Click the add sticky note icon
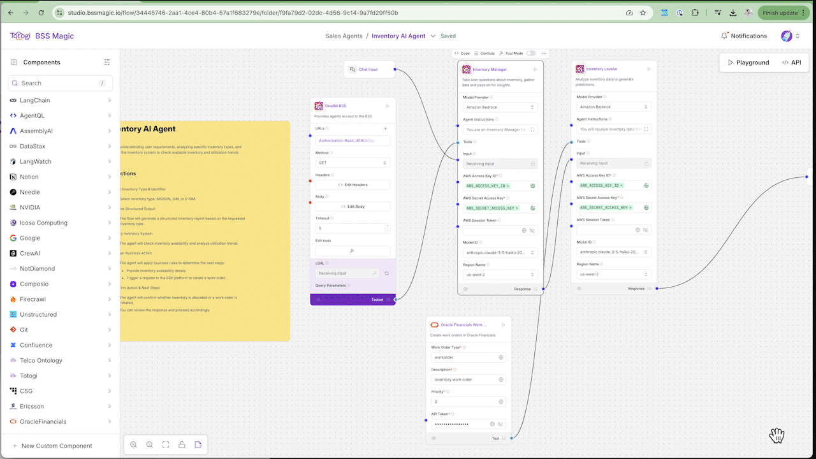 coord(198,444)
